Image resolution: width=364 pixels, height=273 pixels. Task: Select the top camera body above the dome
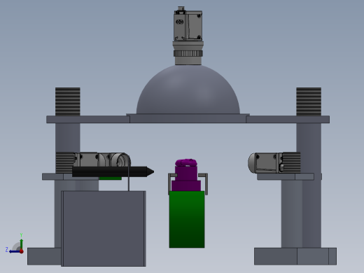click(188, 26)
